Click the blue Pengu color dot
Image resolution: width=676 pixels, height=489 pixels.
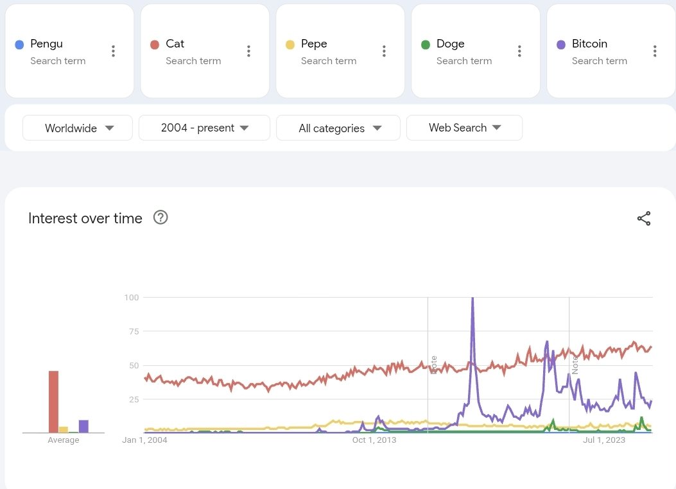click(19, 44)
